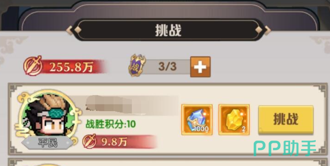The width and height of the screenshot is (330, 166).
Task: Tap the 平民 rank badge
Action: pos(48,143)
